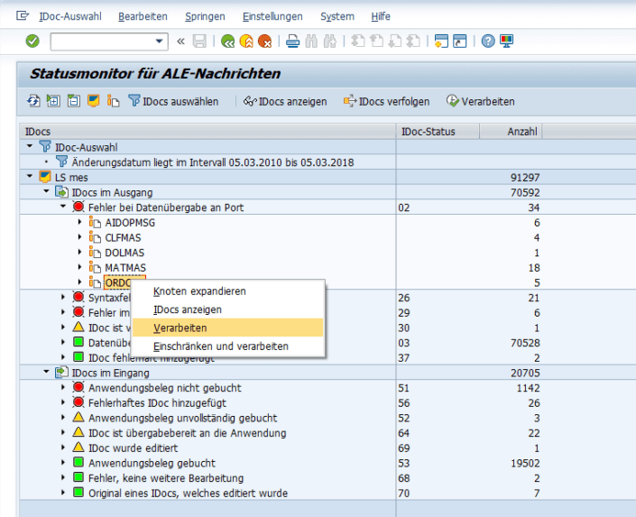This screenshot has height=517, width=636.
Task: Collapse the LS mes tree node
Action: [x=32, y=177]
